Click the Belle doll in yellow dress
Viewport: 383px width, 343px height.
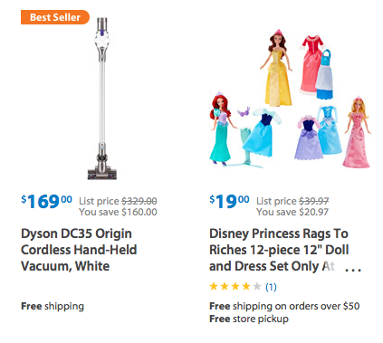277,69
